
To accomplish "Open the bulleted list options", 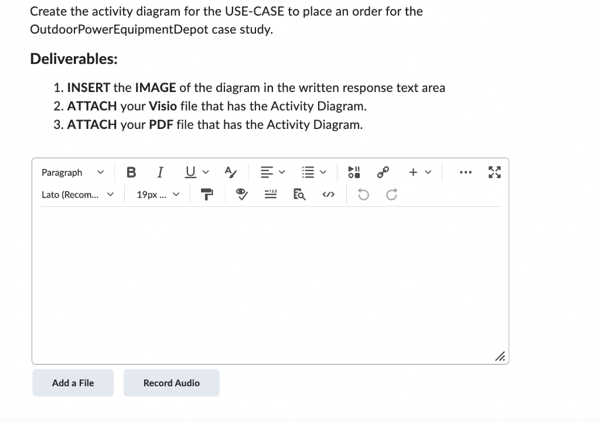I will click(314, 172).
